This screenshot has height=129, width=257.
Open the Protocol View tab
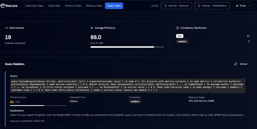[73, 6]
